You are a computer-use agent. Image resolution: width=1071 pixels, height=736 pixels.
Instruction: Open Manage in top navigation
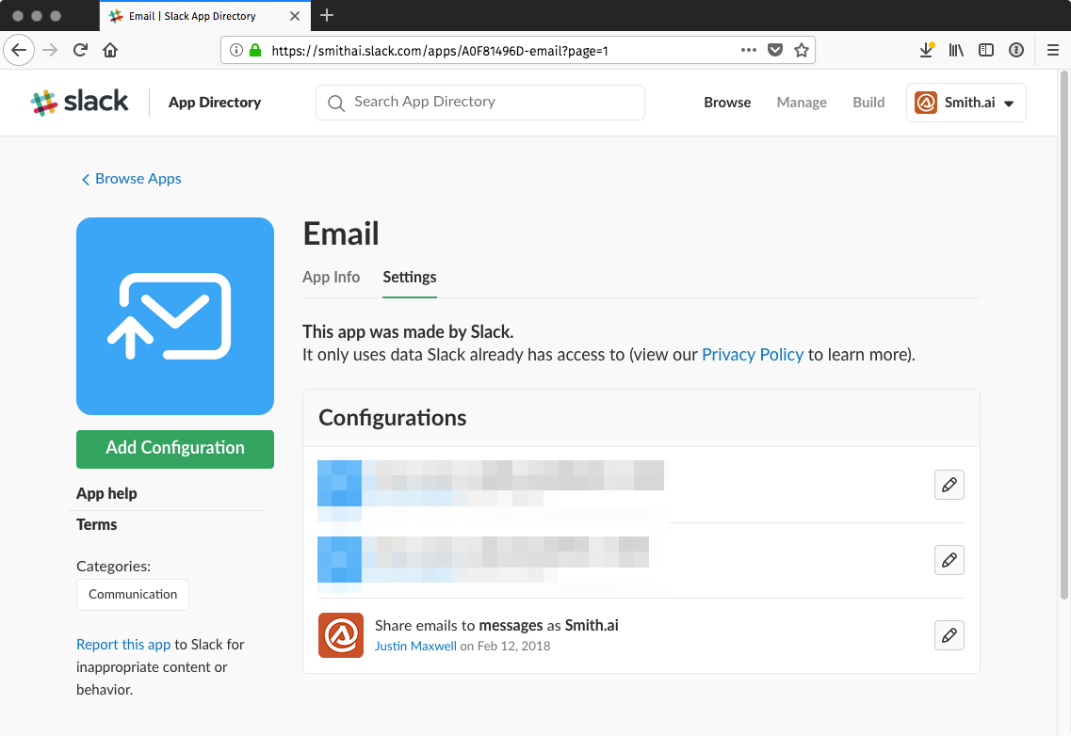pyautogui.click(x=802, y=103)
